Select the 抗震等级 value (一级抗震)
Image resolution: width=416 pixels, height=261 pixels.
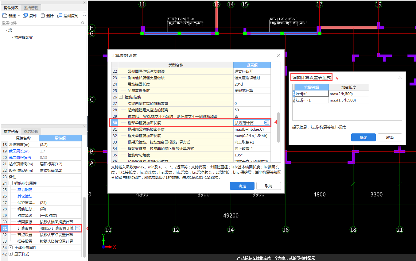pyautogui.click(x=60, y=215)
